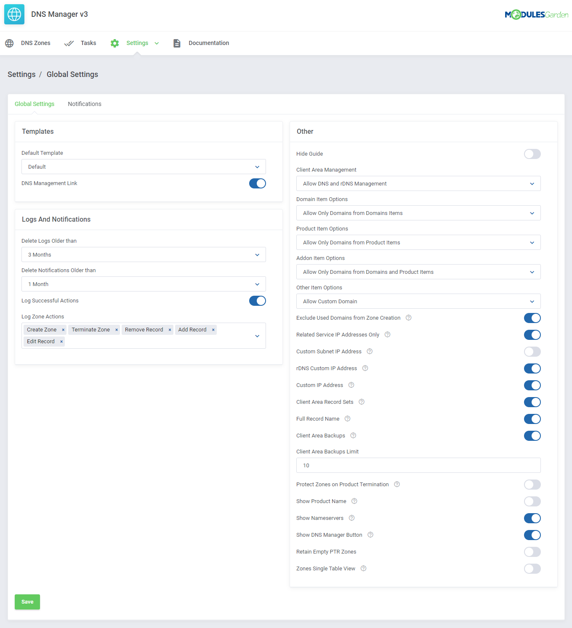Open help for Show Nameservers
This screenshot has height=628, width=572.
[352, 518]
